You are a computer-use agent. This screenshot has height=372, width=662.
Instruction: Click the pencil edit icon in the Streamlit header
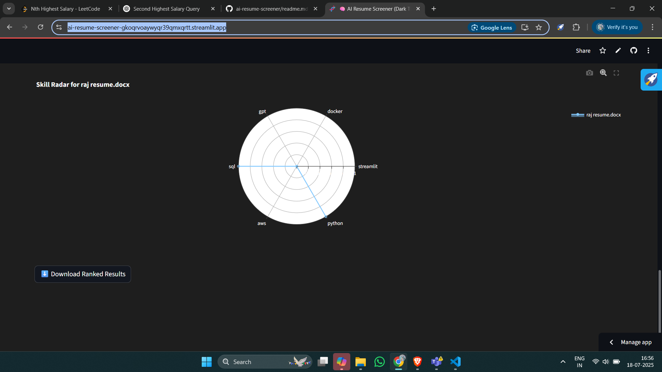[618, 51]
